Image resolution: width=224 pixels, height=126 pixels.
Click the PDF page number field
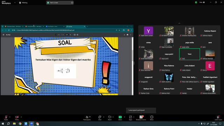56,35
